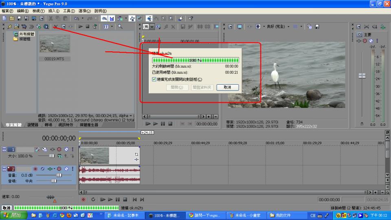Solo video track 1
391x220 pixels.
(72, 150)
